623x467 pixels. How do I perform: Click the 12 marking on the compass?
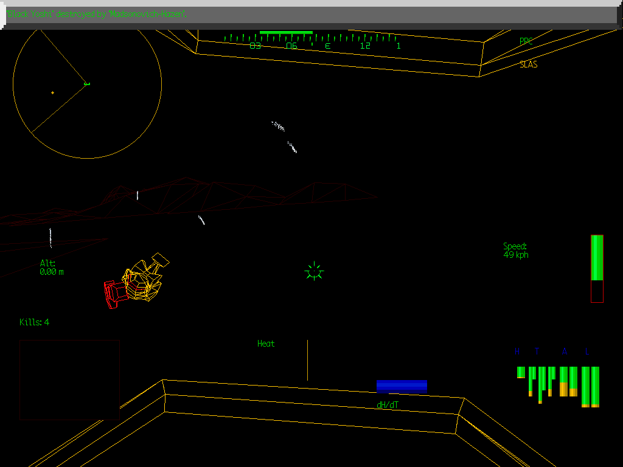coord(364,46)
